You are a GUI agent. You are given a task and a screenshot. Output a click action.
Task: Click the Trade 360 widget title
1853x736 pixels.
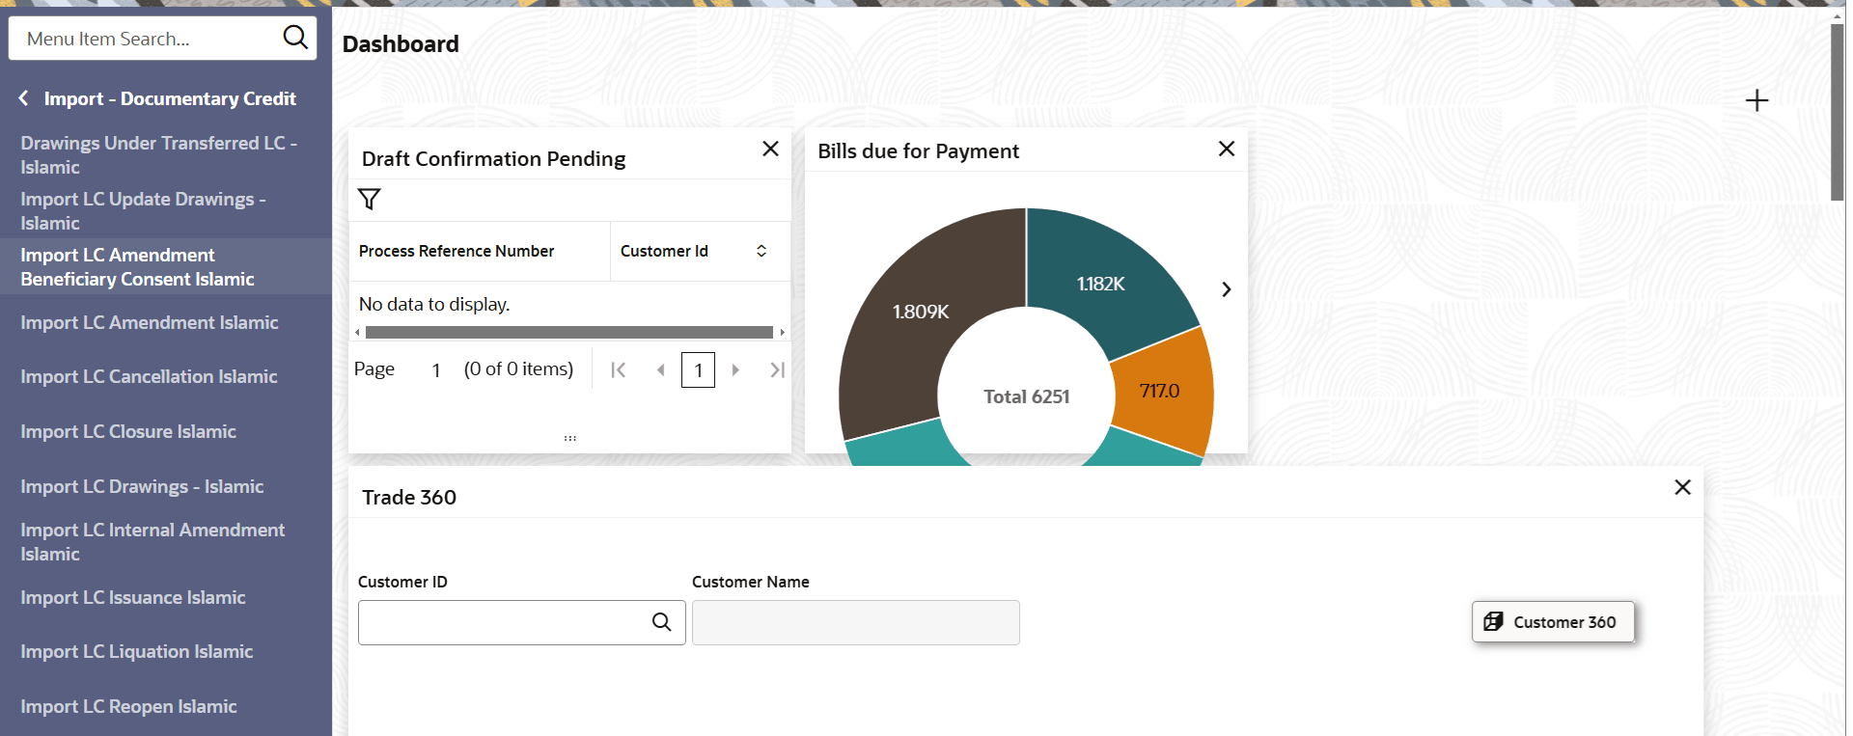[409, 498]
